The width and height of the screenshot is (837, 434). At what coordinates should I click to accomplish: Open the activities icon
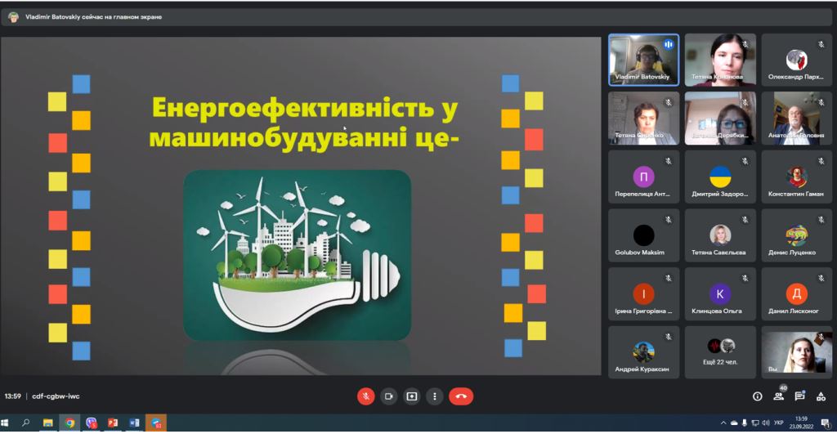[x=821, y=396]
